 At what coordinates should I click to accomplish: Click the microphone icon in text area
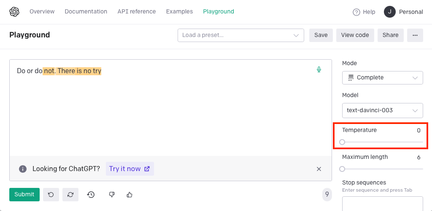pyautogui.click(x=319, y=69)
